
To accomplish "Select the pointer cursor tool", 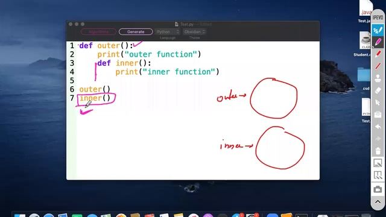I will 378,102.
